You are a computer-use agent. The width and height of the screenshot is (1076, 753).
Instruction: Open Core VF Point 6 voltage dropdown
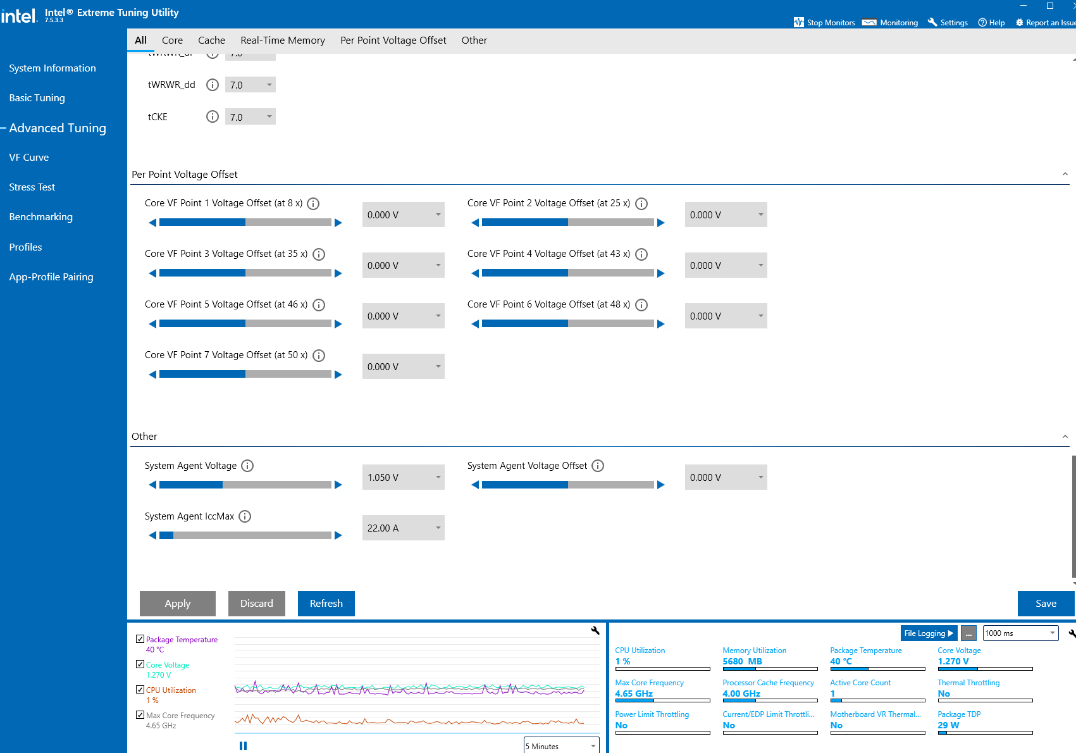[x=726, y=316]
